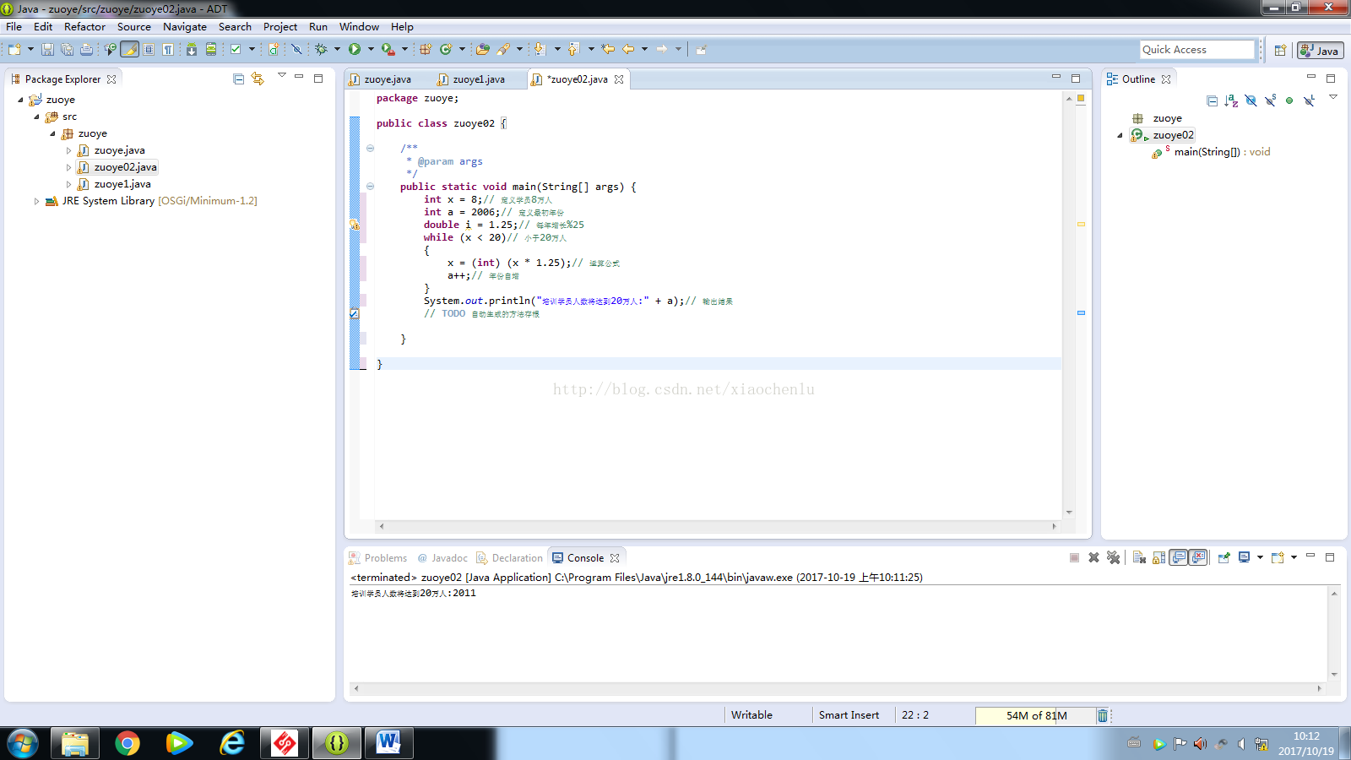The image size is (1351, 760).
Task: Click the Run Last Tool external tools icon
Action: (388, 49)
